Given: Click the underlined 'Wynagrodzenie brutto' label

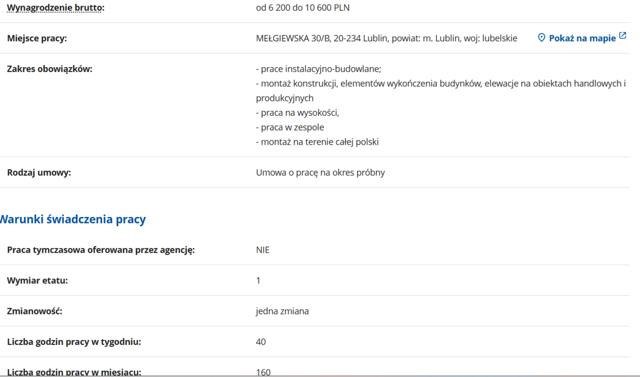Looking at the screenshot, I should (55, 8).
